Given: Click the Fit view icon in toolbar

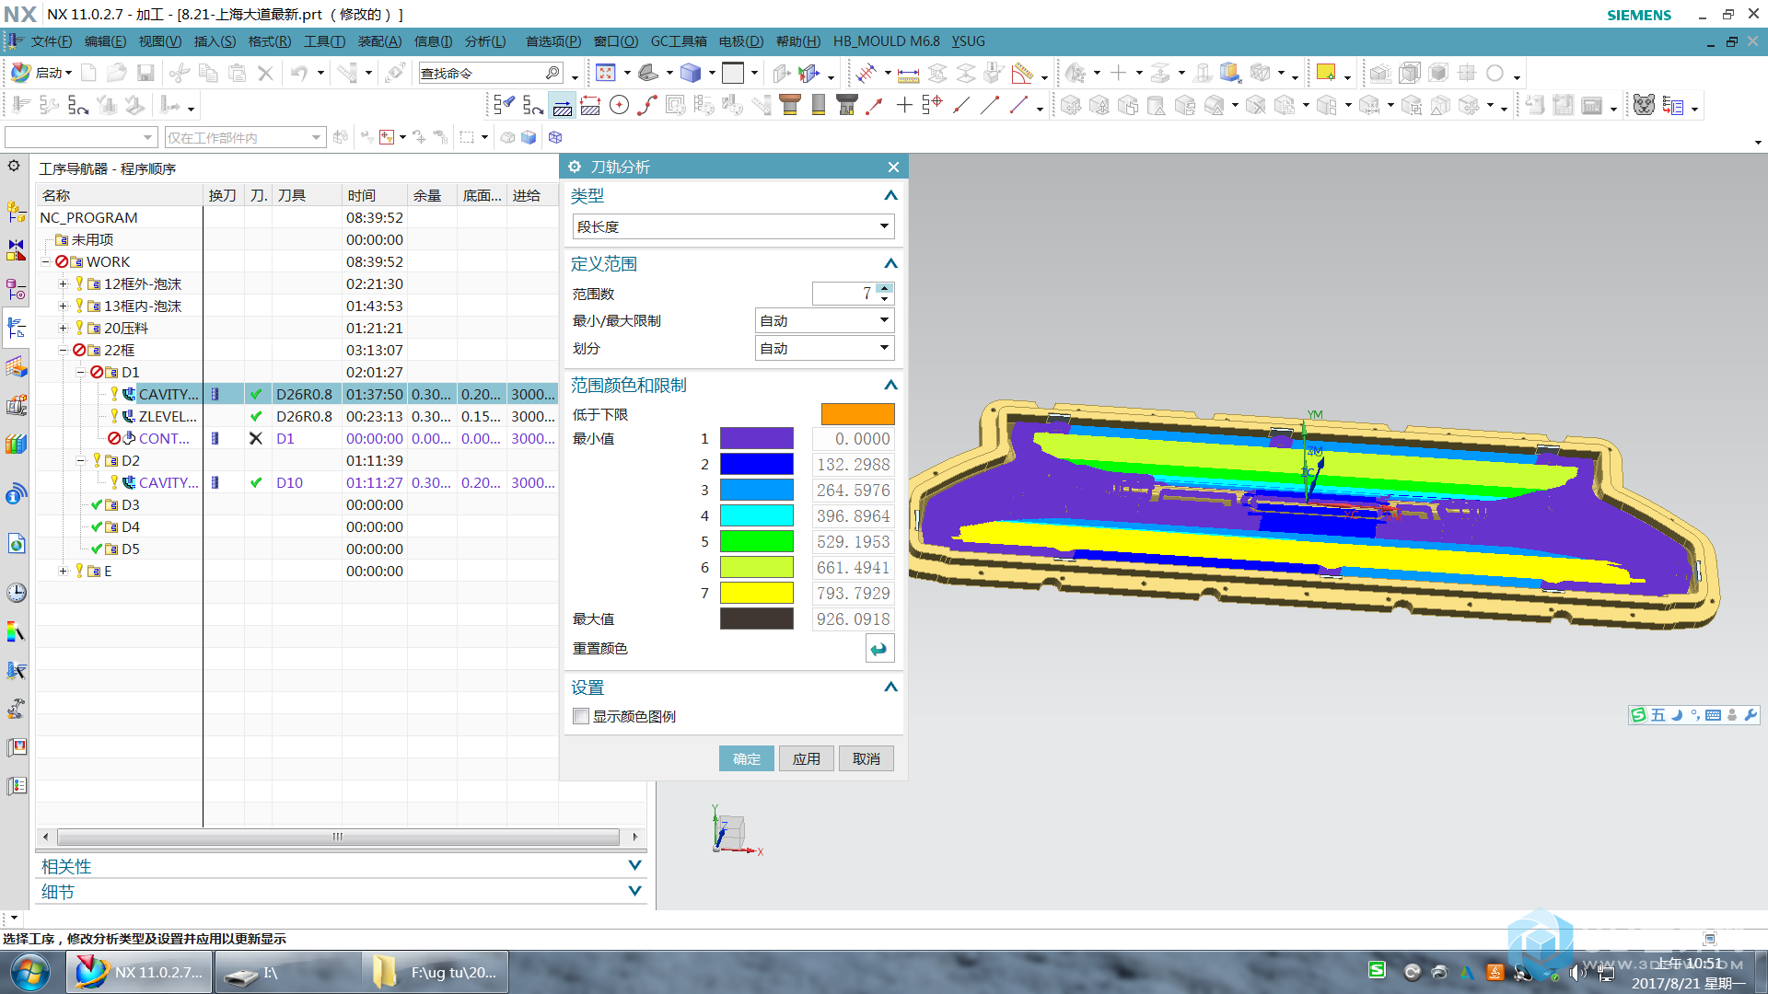Looking at the screenshot, I should point(605,73).
